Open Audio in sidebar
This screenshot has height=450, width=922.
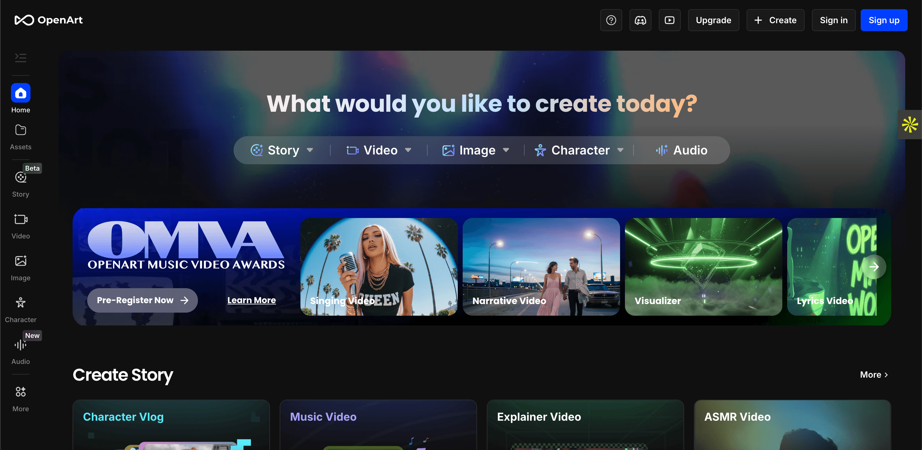21,351
